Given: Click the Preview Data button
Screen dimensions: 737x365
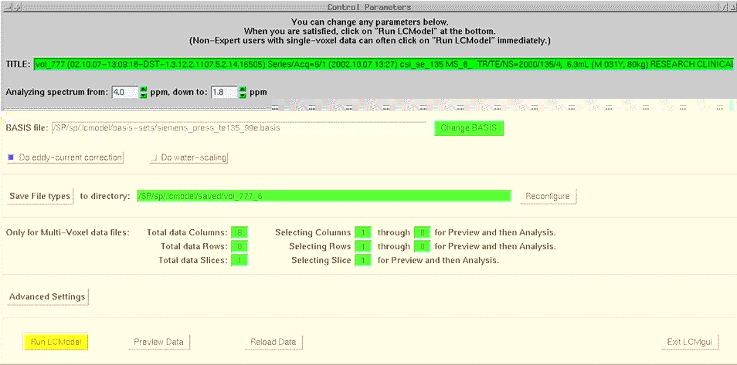Looking at the screenshot, I should click(x=159, y=342).
